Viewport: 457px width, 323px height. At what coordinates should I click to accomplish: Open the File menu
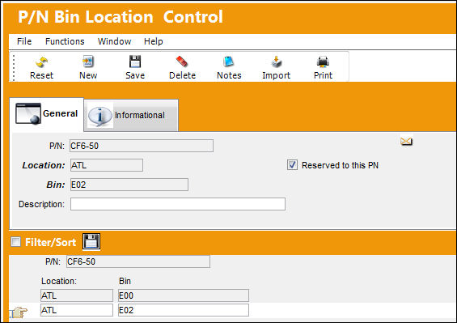point(24,41)
